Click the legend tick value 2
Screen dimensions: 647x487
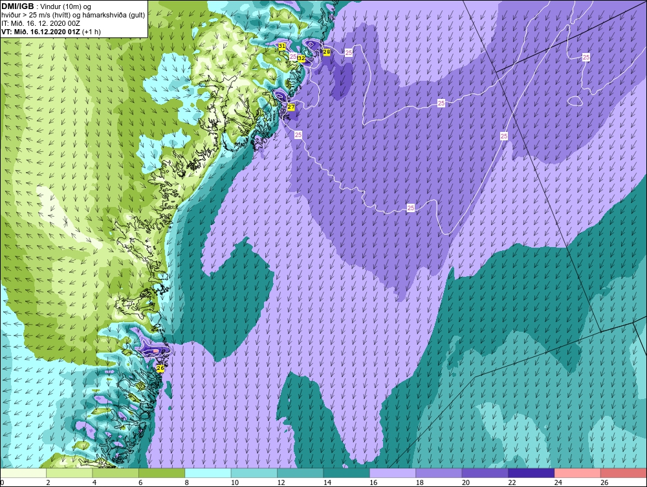tap(48, 482)
